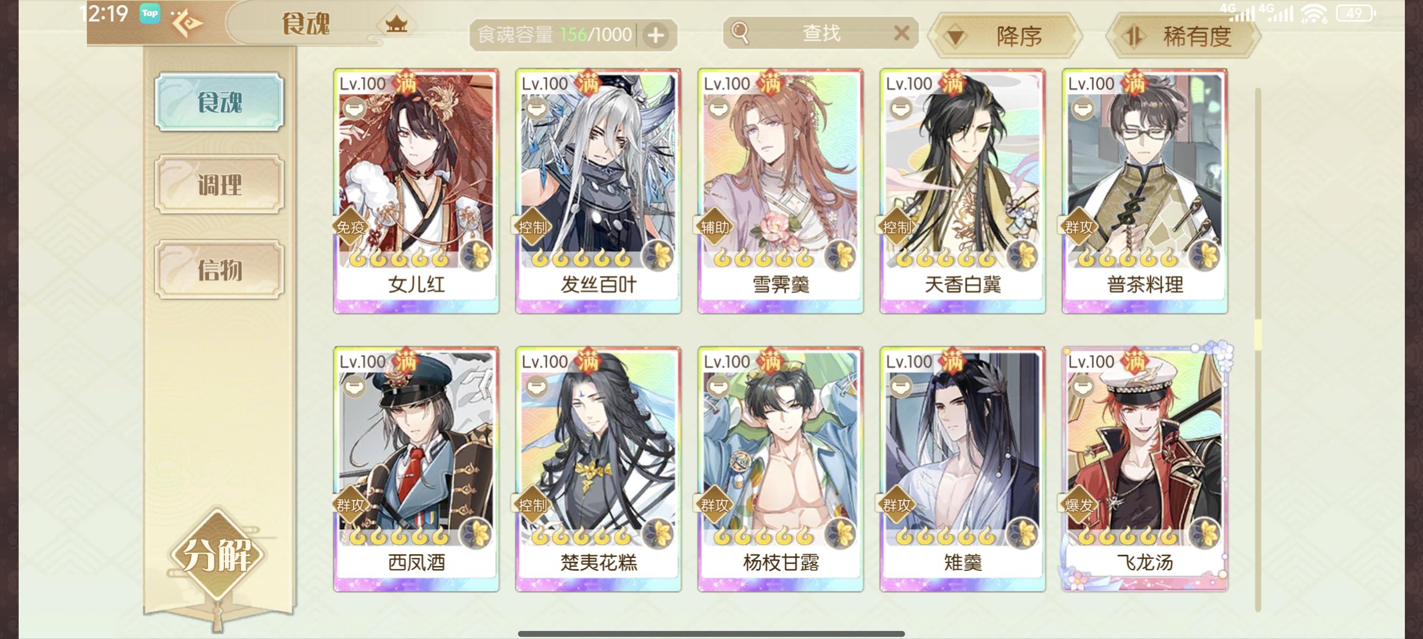Tap the plus icon to expand 食魂容量
Viewport: 1423px width, 639px height.
click(656, 35)
